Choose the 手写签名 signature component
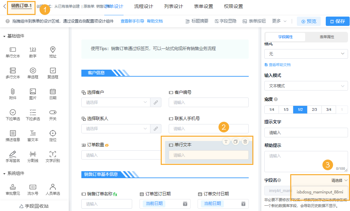 tap(13, 156)
